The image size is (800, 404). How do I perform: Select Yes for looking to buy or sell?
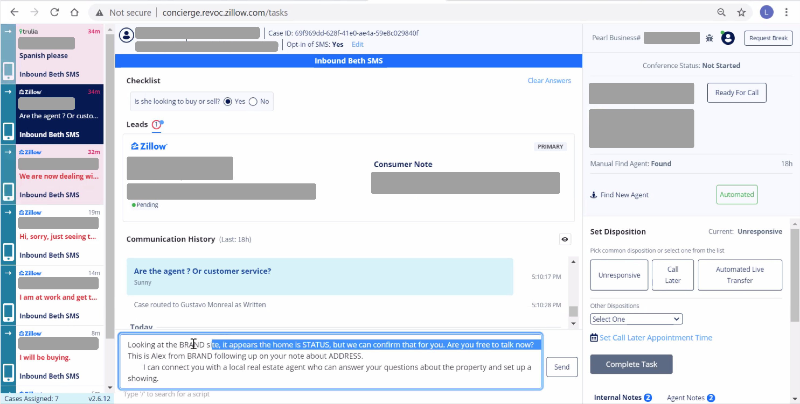click(228, 101)
